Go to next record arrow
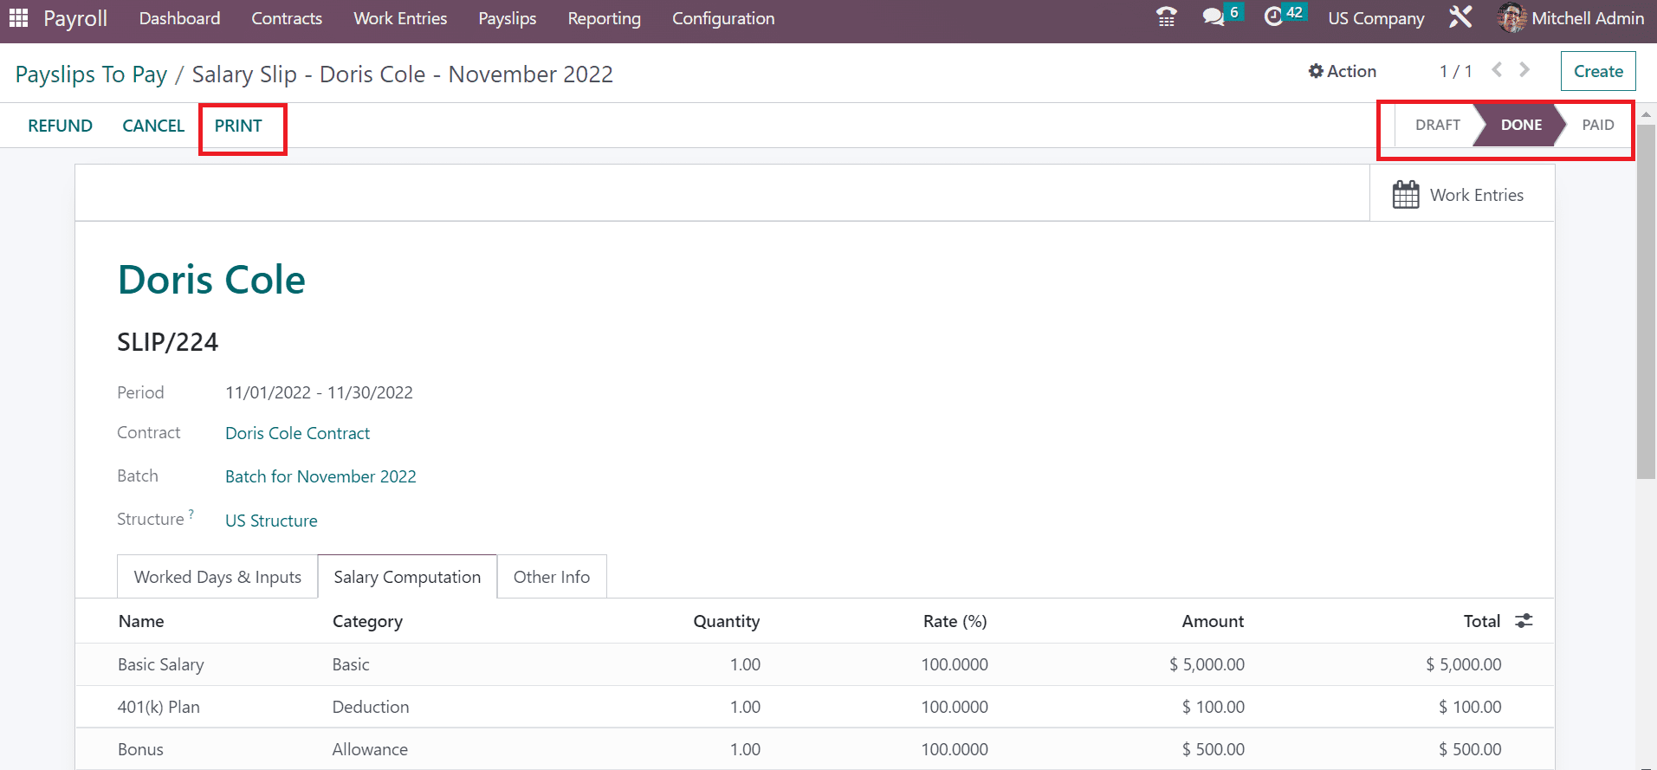The width and height of the screenshot is (1657, 770). (1524, 70)
